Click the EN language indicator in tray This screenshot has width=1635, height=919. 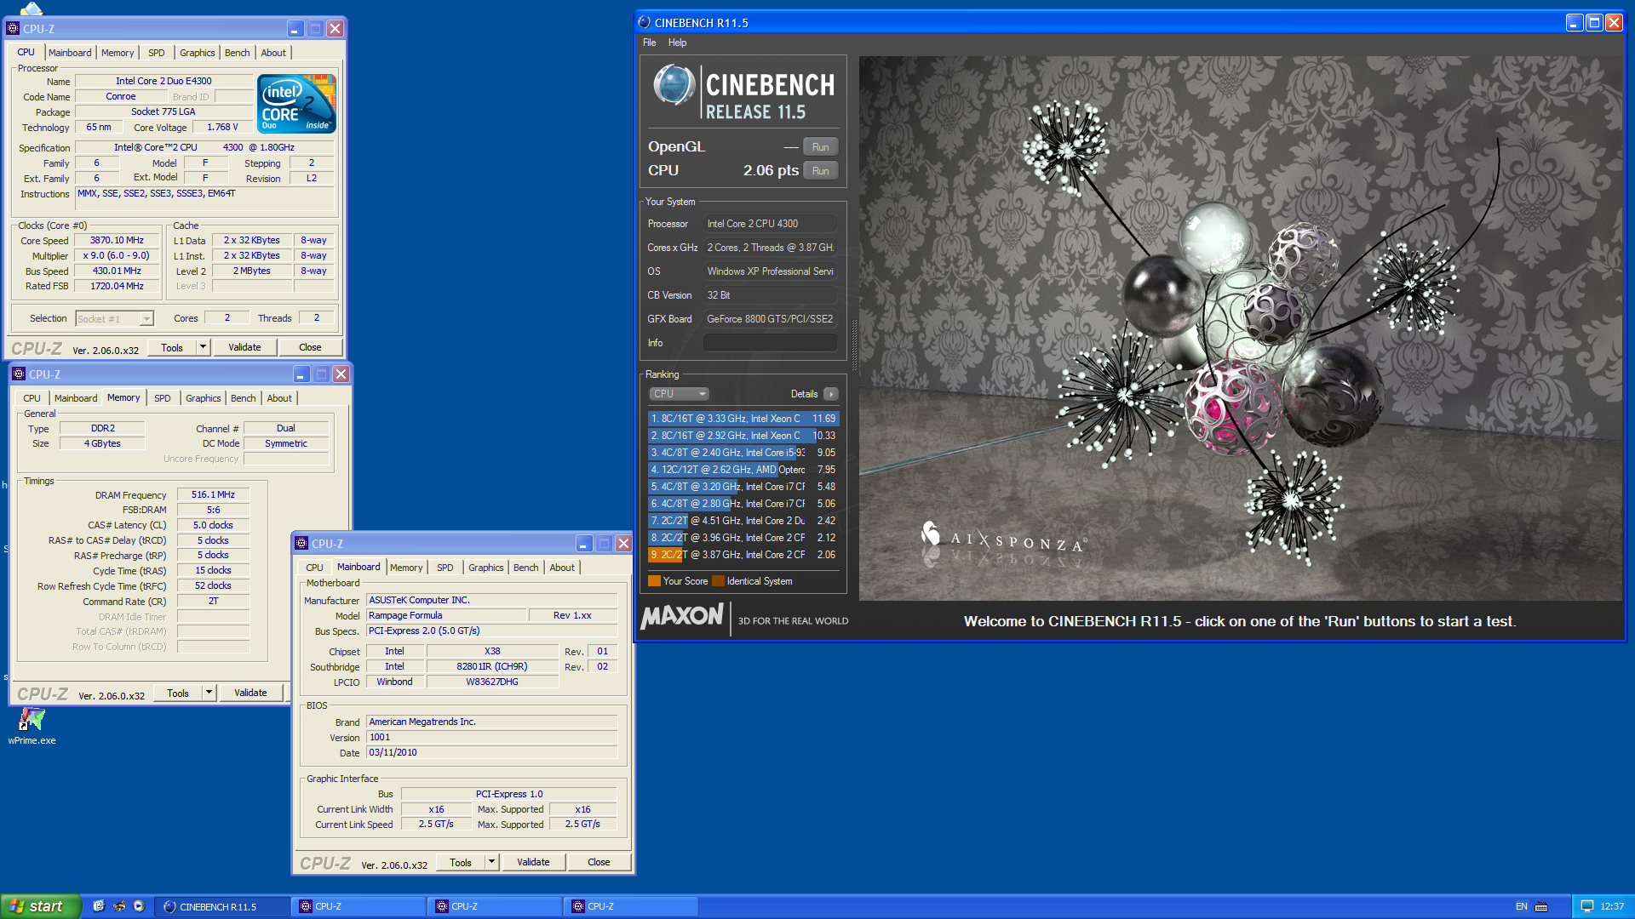coord(1521,906)
